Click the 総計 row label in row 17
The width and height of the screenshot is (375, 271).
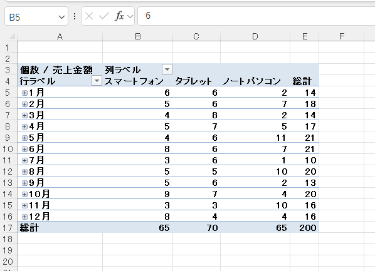pyautogui.click(x=60, y=228)
